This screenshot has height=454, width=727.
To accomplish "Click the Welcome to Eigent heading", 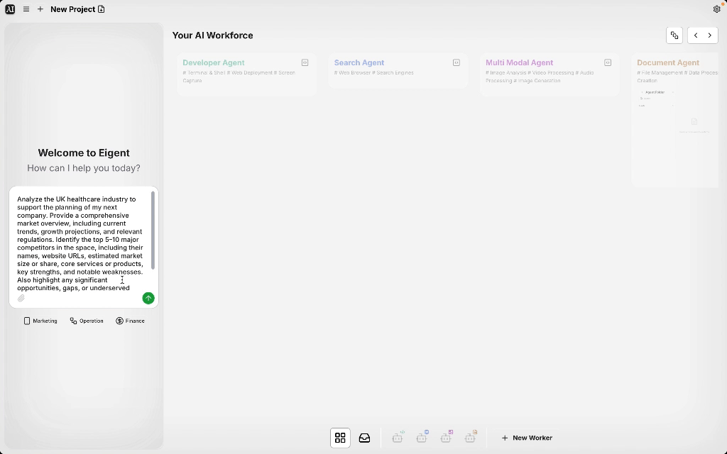I will [84, 153].
